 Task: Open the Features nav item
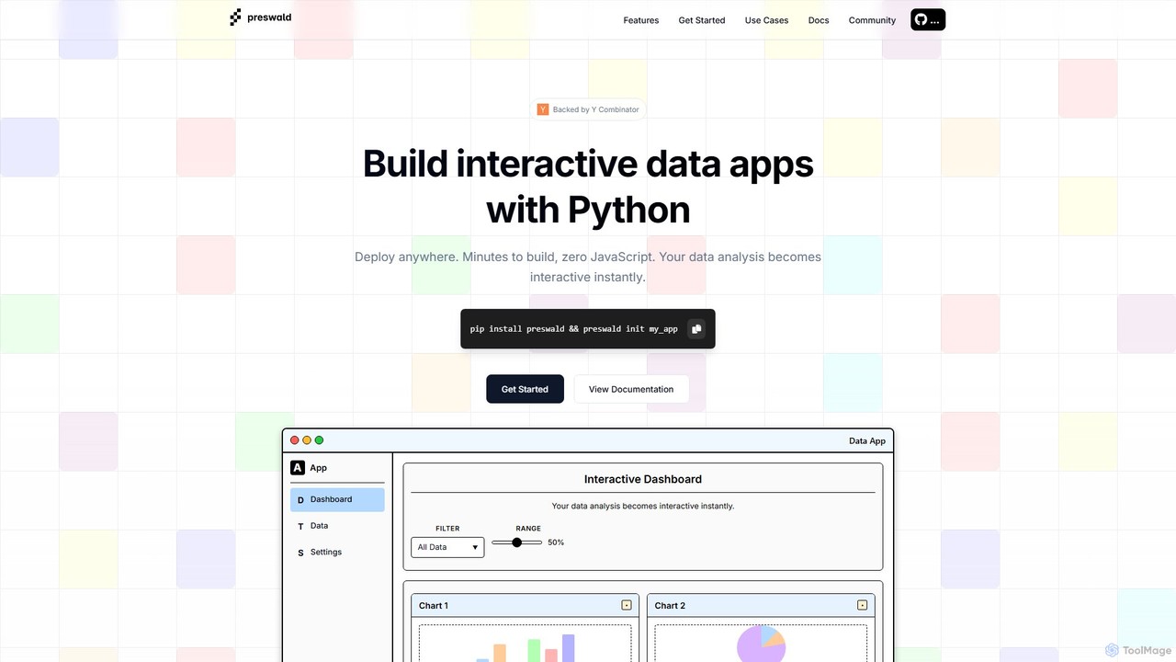pyautogui.click(x=641, y=20)
